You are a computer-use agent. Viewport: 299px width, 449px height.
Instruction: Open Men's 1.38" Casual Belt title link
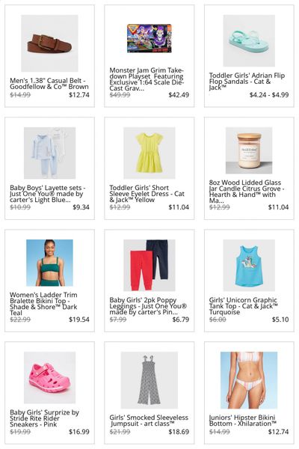[x=49, y=84]
